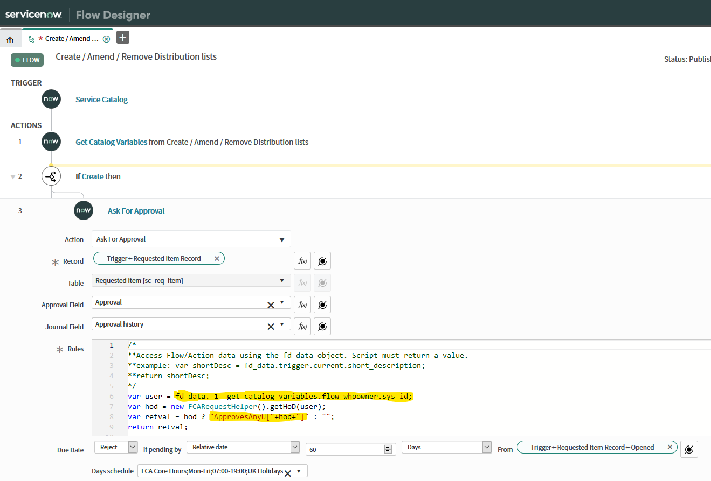Clear the Journal Field Approval history value
Screen dimensions: 711x481
coord(271,326)
